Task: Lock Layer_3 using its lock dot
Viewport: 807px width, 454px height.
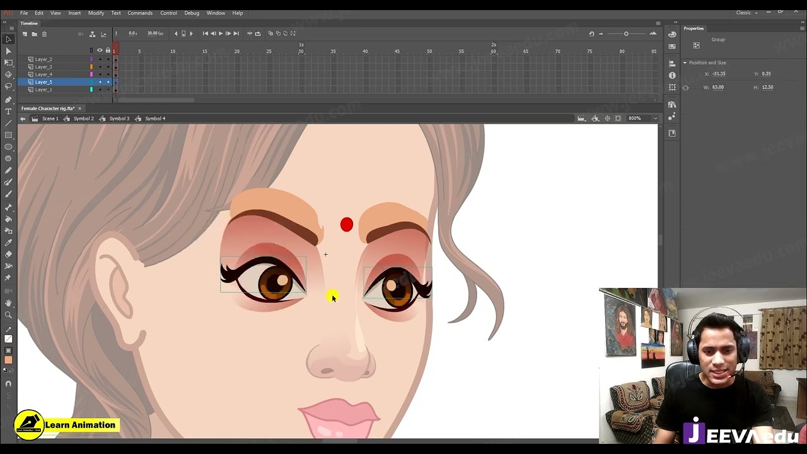Action: pos(108,67)
